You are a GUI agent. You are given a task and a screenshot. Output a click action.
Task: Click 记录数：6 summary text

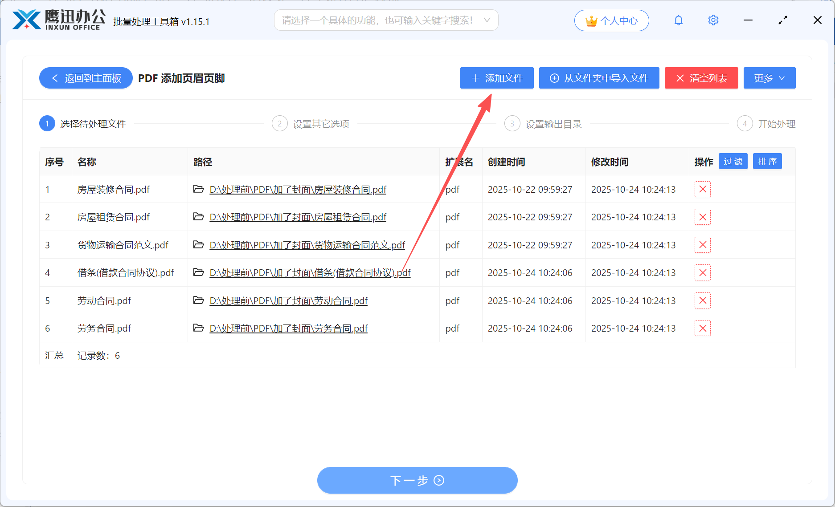pos(98,356)
